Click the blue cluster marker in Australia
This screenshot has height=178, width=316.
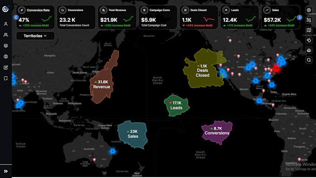point(112,151)
